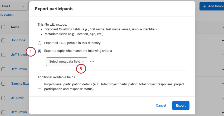Screen dimensions: 224x116
Task: Click the plus icon on Add People
Action: point(204,6)
